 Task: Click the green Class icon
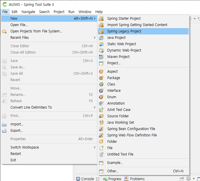(x=101, y=84)
